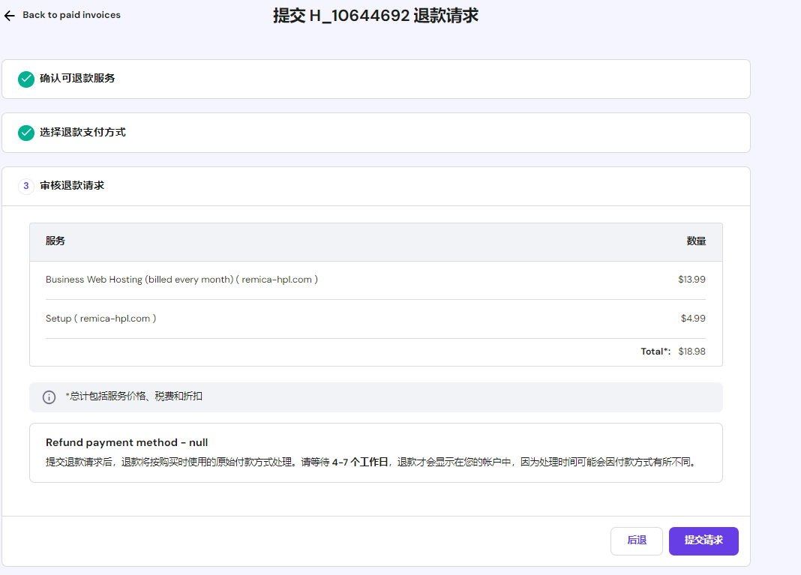Click the 服务 column header
The image size is (801, 575).
(55, 241)
